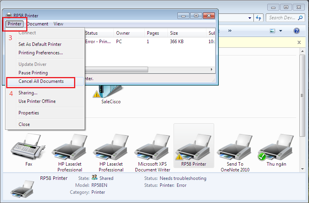Dismiss the yellow information bar
The height and width of the screenshot is (203, 309).
(x=299, y=42)
